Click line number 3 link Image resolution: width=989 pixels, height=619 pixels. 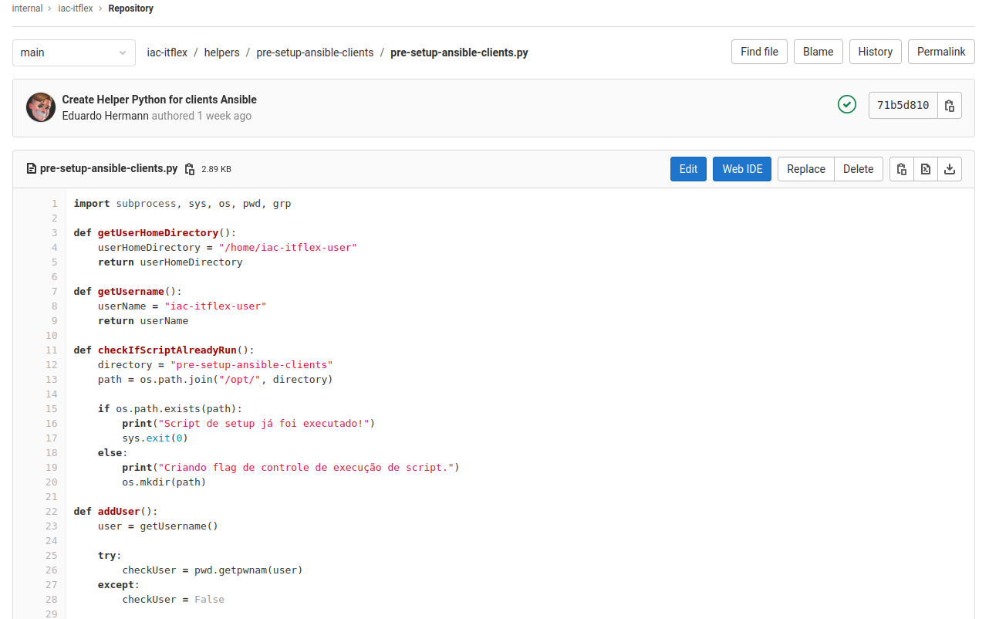54,233
